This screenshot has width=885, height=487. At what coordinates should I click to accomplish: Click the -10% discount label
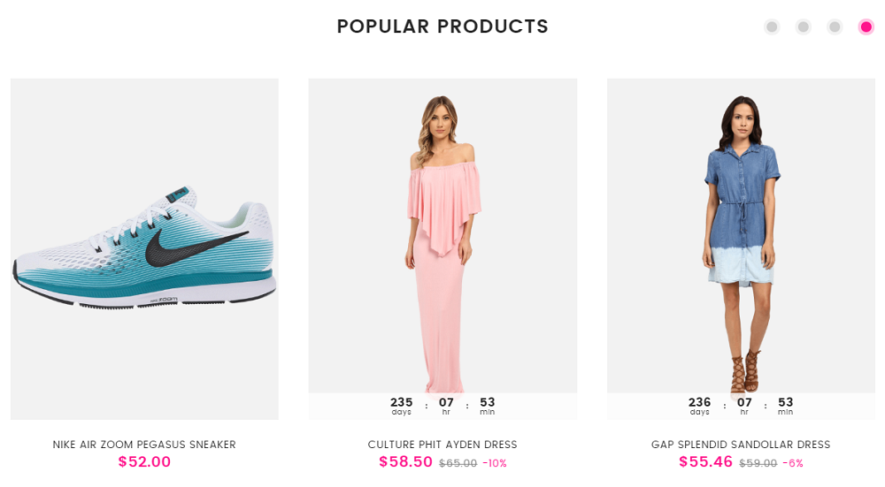(x=495, y=463)
